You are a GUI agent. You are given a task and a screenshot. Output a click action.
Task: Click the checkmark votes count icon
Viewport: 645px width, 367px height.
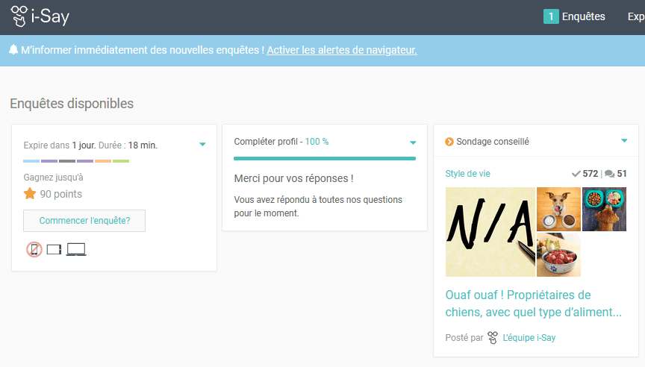[x=576, y=174]
